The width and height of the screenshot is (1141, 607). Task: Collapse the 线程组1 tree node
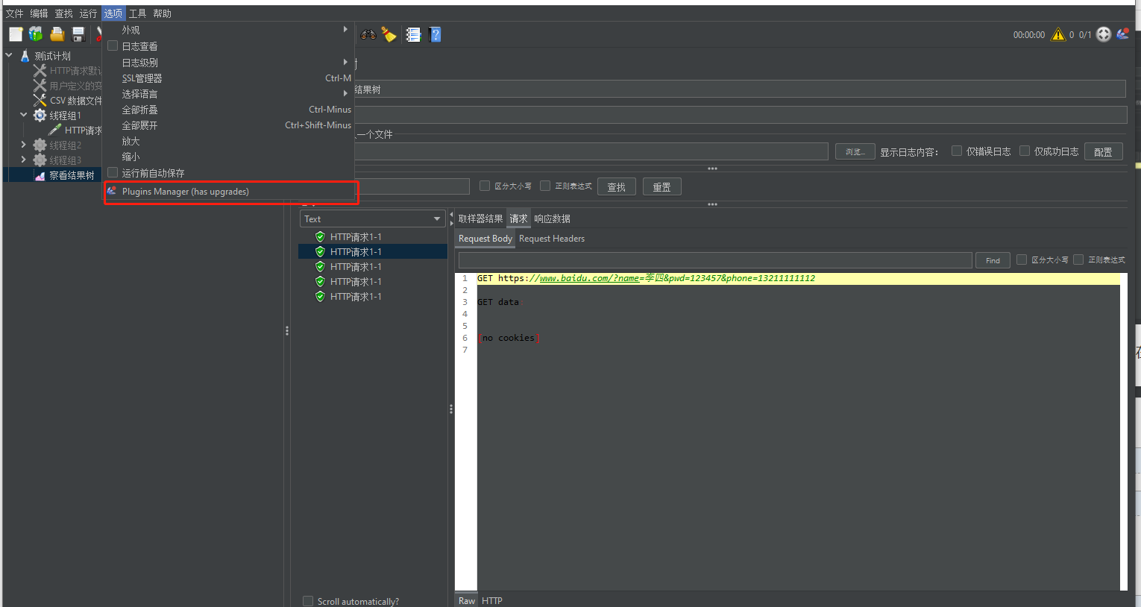(x=24, y=116)
